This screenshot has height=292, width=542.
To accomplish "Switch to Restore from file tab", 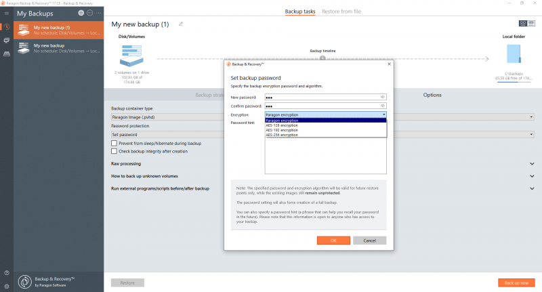I will tap(341, 12).
